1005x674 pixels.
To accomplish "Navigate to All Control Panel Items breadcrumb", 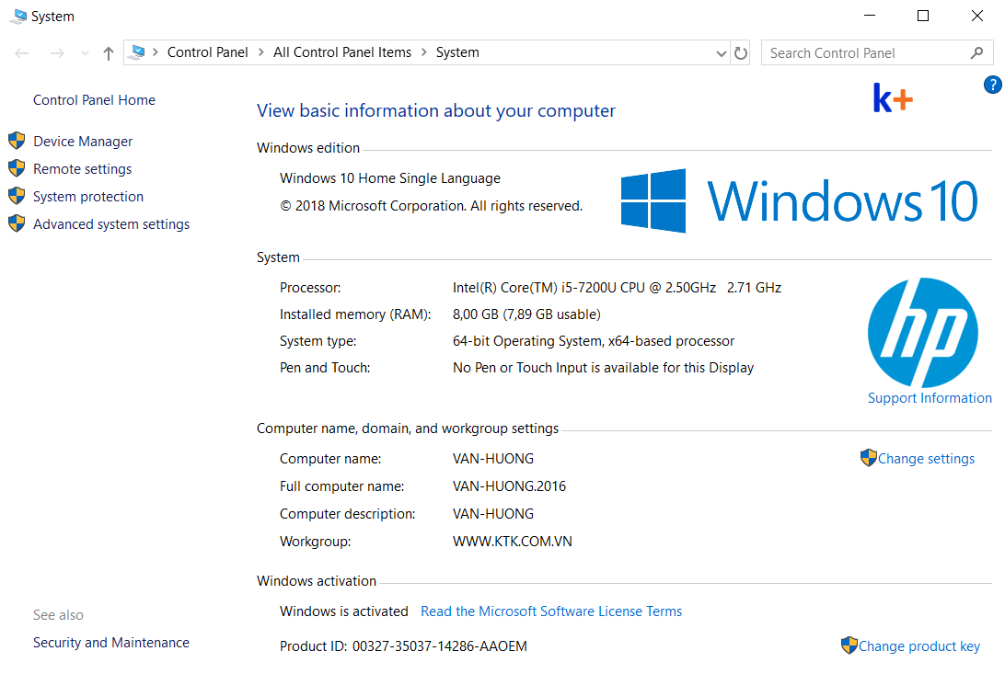I will (x=342, y=52).
